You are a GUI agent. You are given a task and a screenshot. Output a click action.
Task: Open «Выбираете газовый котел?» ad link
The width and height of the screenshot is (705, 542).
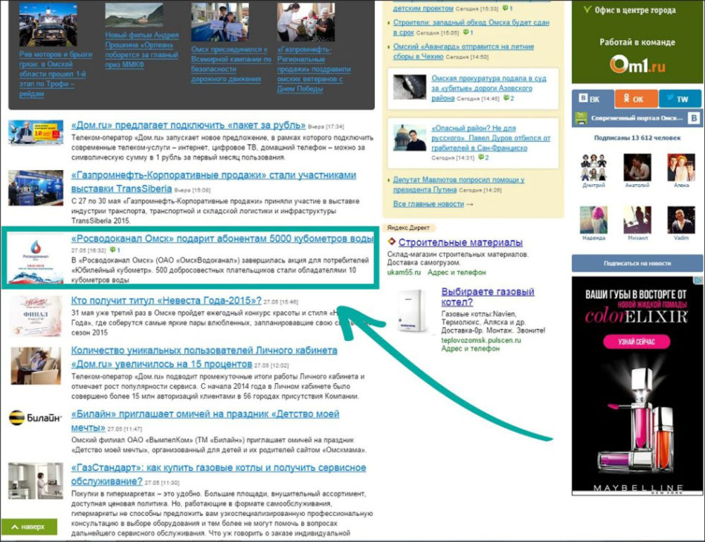(x=488, y=297)
